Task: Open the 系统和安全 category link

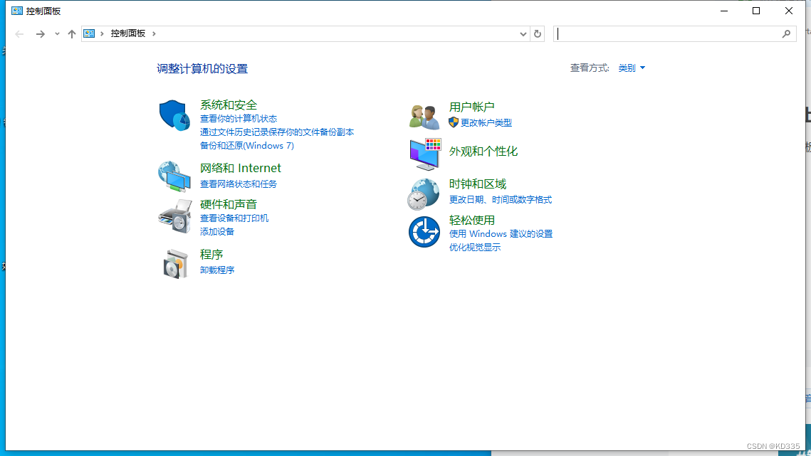Action: click(x=228, y=105)
